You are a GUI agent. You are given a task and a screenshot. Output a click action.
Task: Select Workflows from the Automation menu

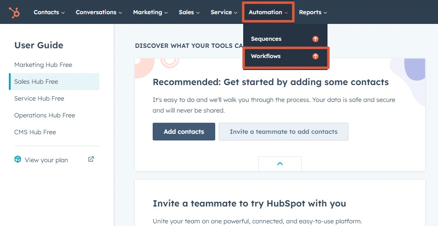pyautogui.click(x=266, y=56)
